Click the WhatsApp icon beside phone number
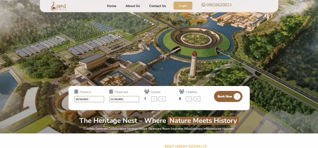Screen dimensions: 318x148 click(x=203, y=5)
